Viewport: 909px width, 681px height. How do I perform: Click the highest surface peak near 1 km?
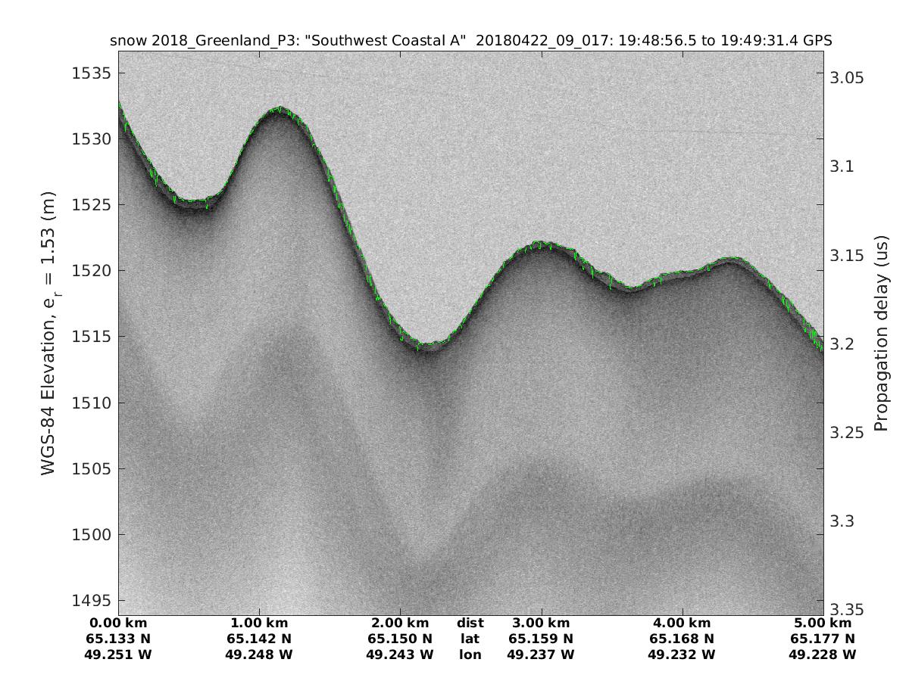point(279,109)
